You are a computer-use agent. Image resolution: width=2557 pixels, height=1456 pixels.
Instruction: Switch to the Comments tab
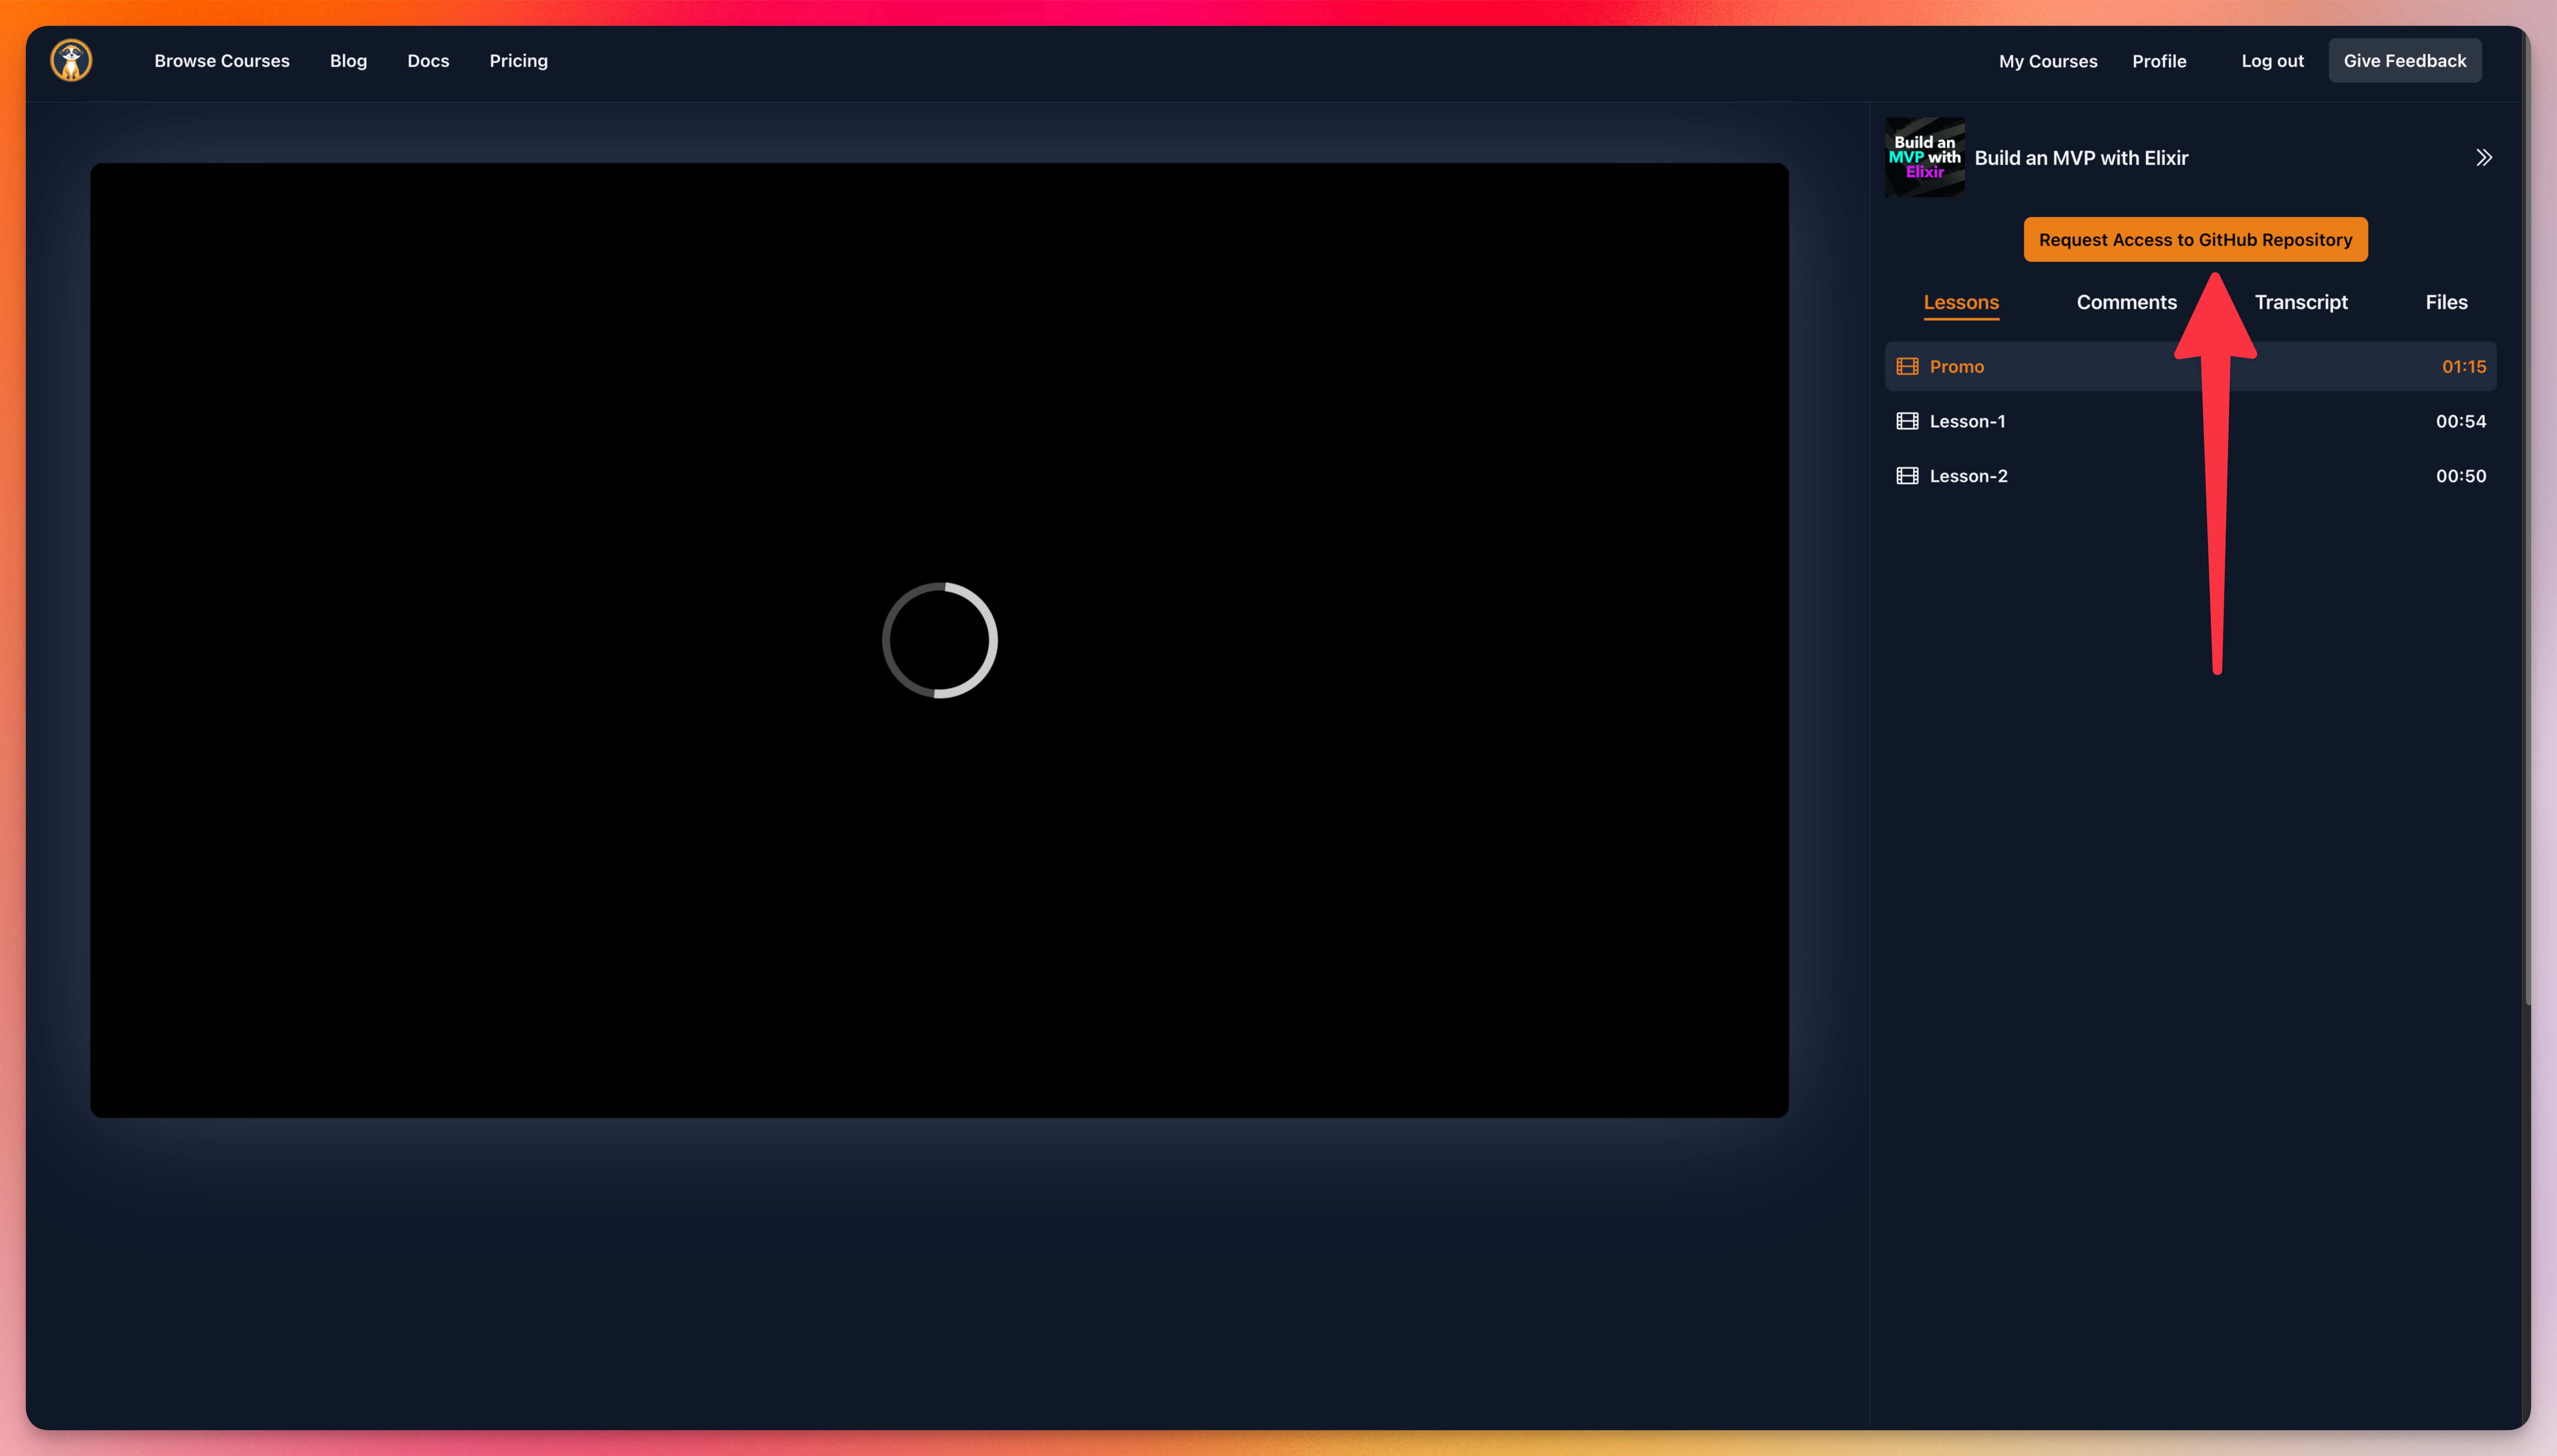tap(2126, 302)
